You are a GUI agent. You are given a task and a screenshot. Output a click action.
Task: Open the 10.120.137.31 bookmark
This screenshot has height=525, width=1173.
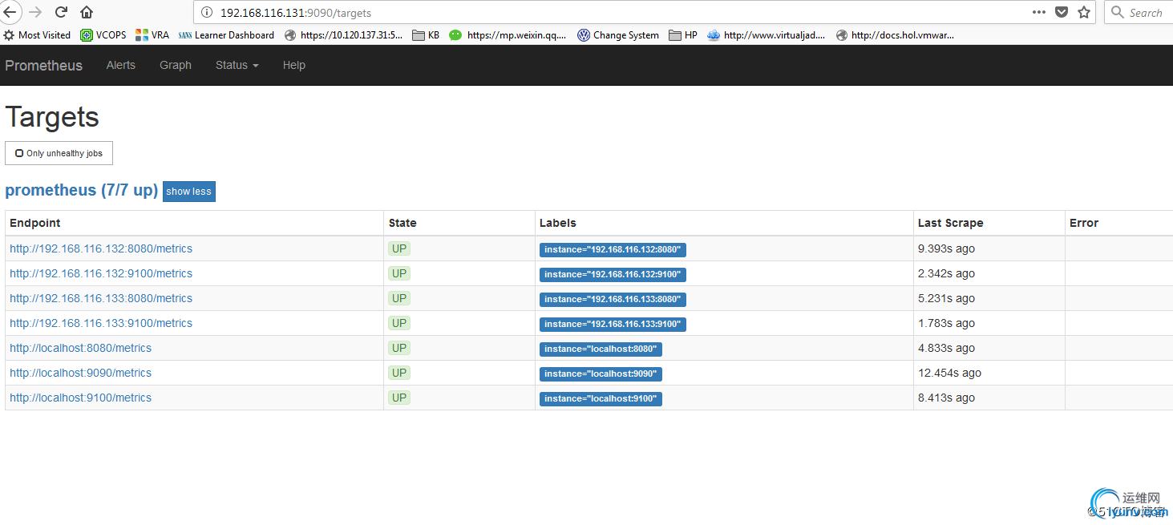pos(344,35)
